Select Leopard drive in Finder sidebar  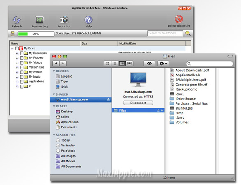click(x=66, y=76)
